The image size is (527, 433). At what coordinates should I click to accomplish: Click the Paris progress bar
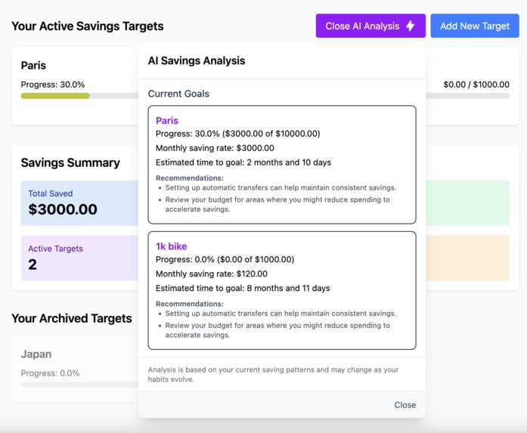(x=79, y=96)
